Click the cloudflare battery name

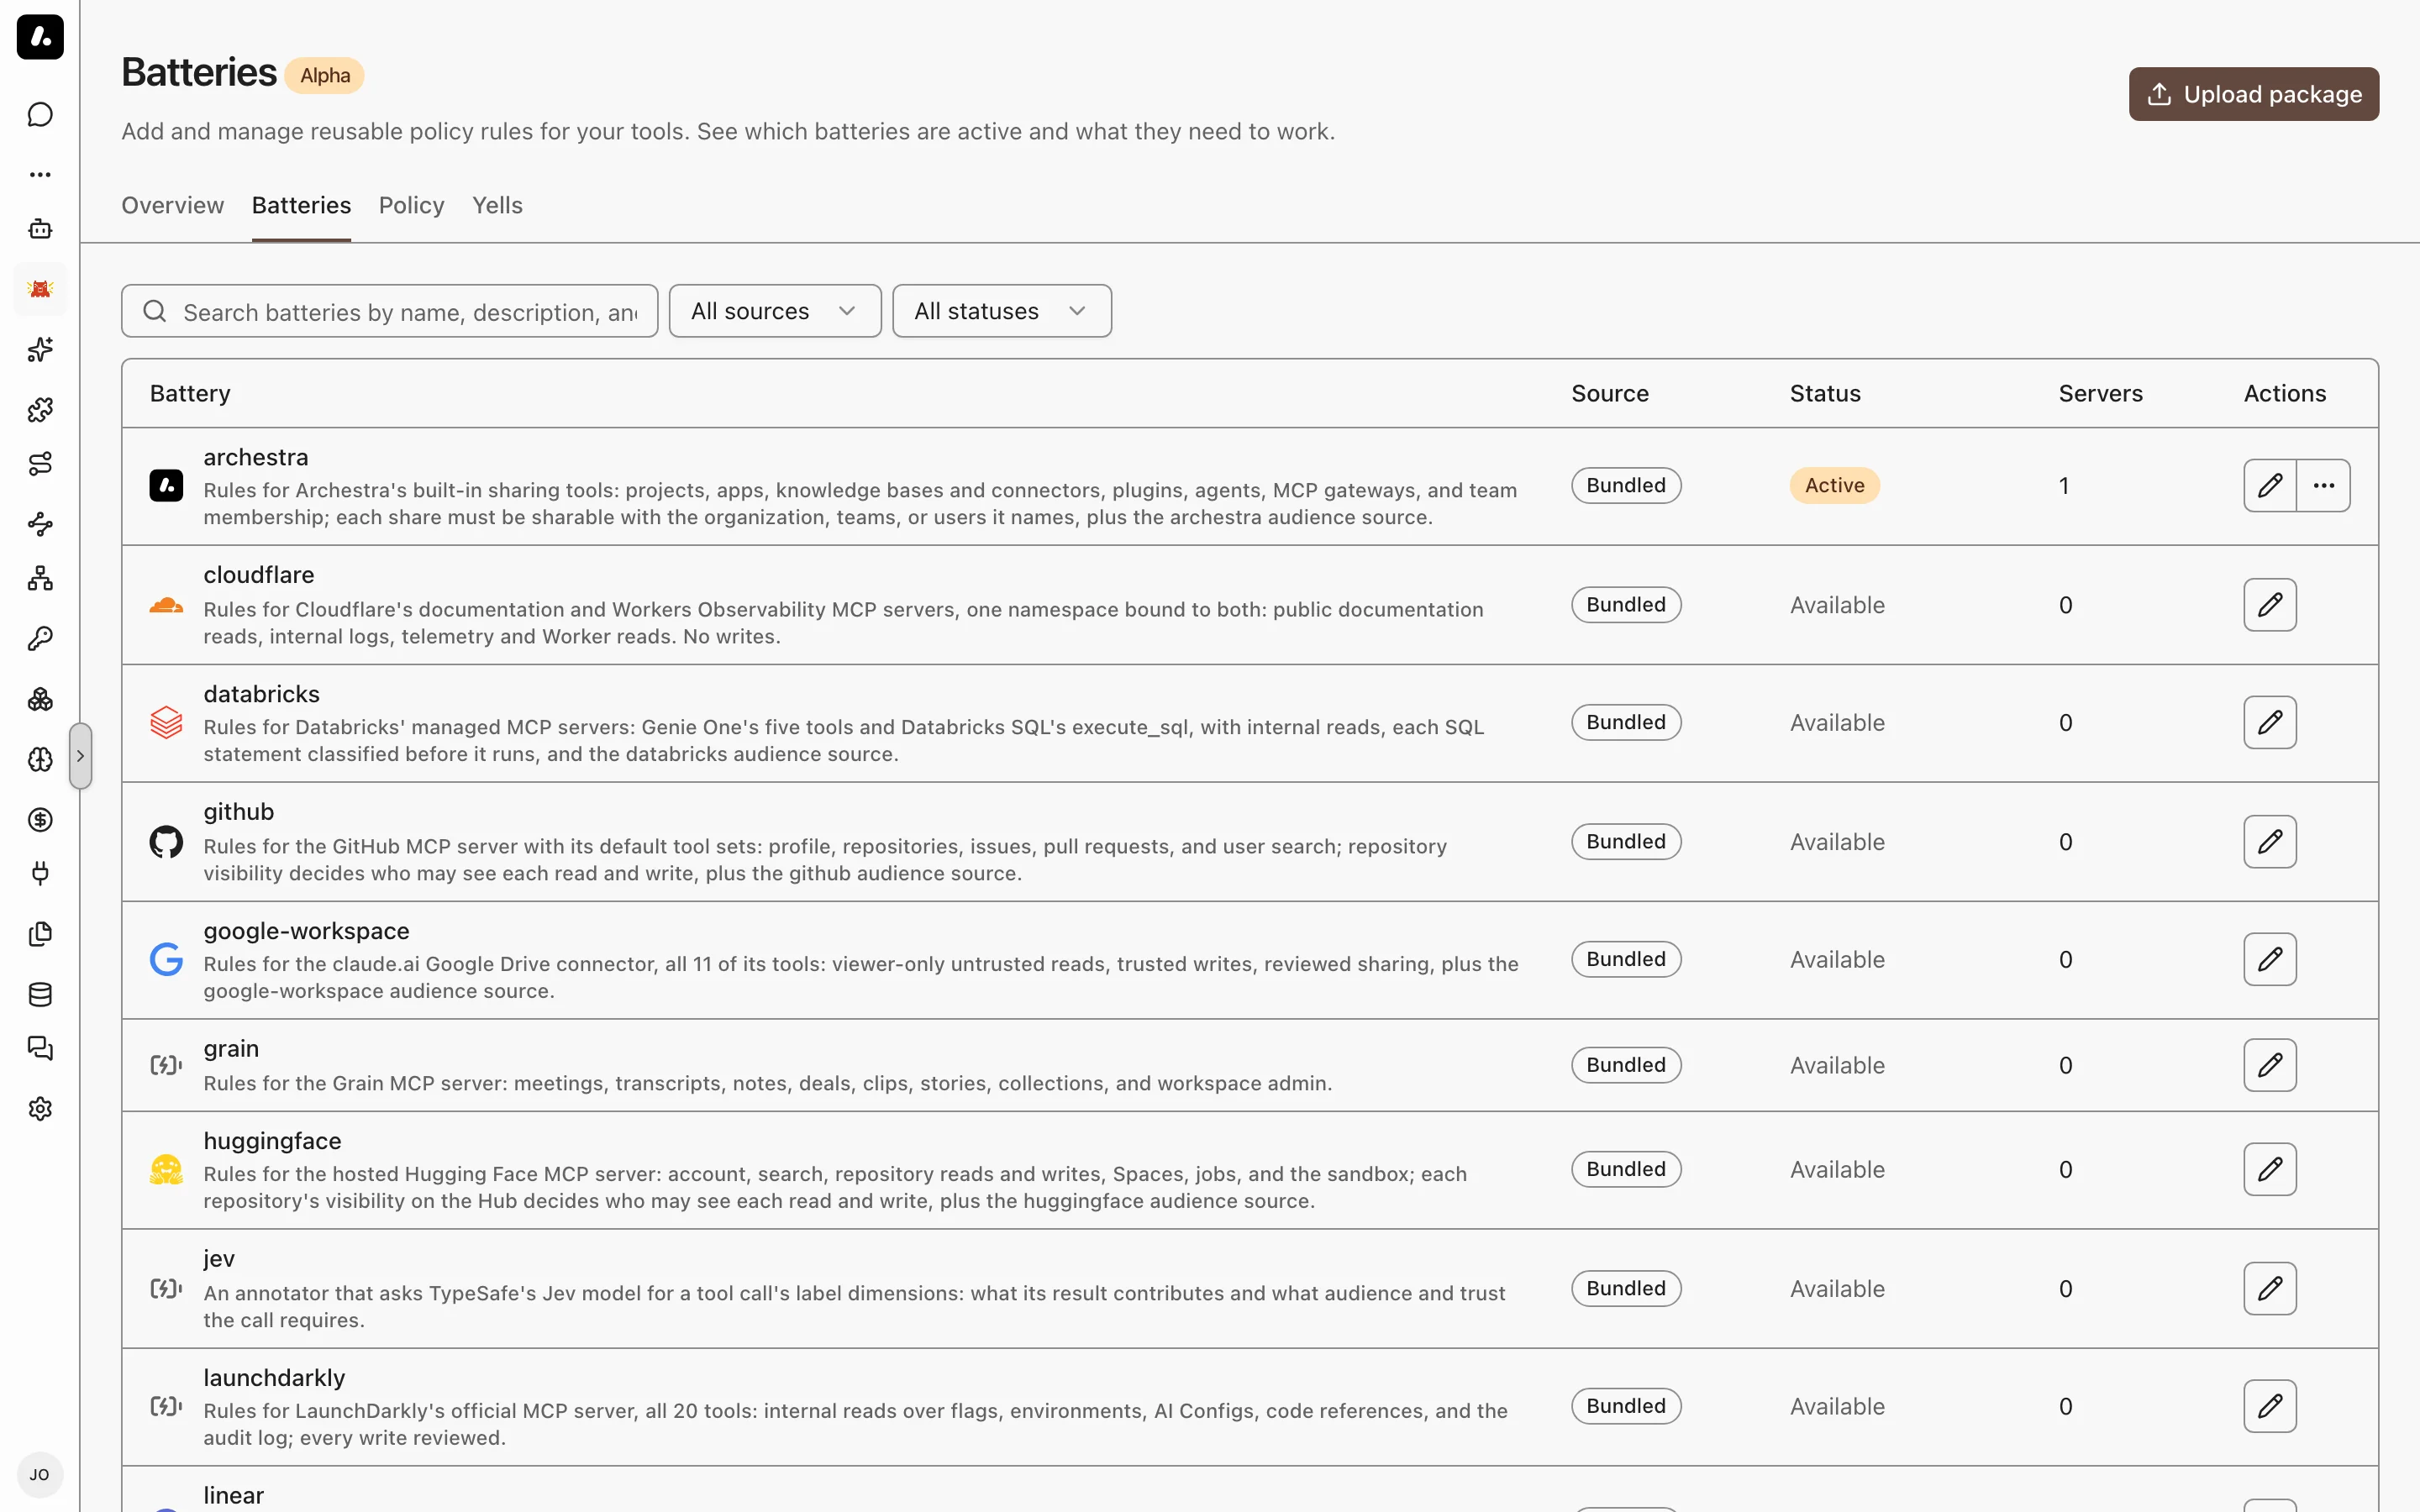tap(259, 575)
